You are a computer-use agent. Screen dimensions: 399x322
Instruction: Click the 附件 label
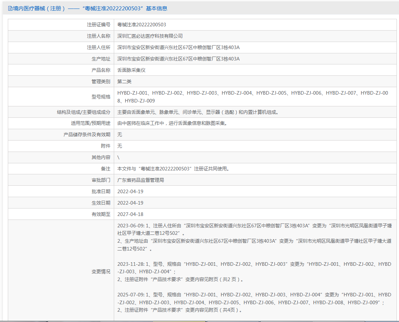click(106, 146)
